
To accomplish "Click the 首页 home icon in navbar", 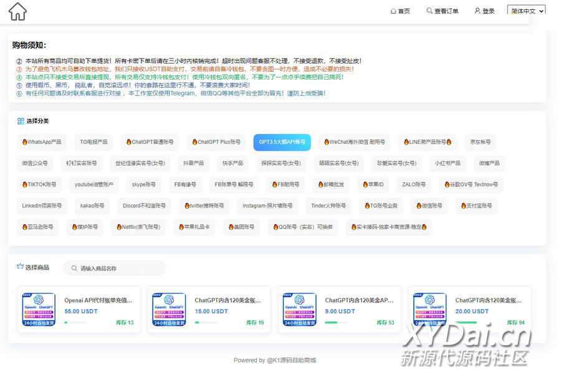I will pos(393,11).
